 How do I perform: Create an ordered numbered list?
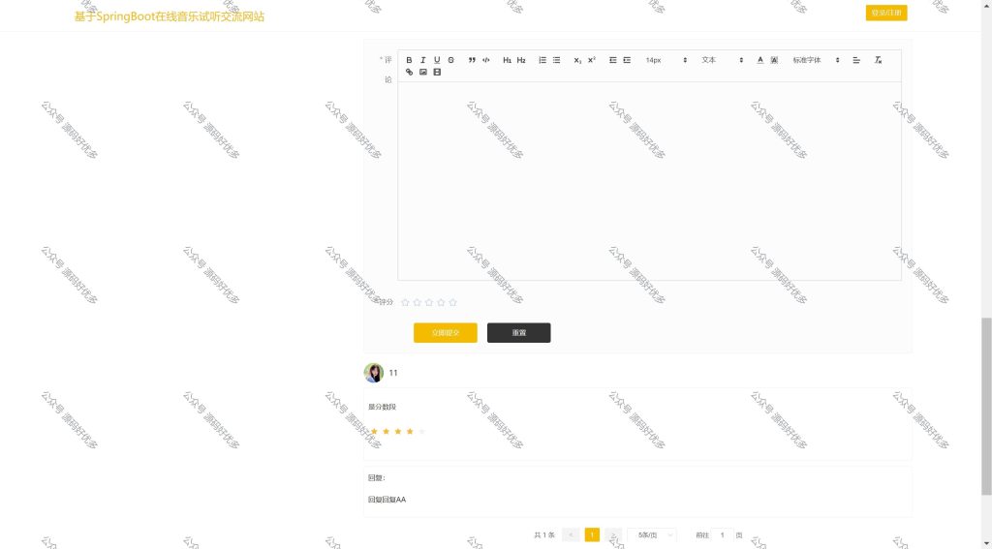point(542,60)
